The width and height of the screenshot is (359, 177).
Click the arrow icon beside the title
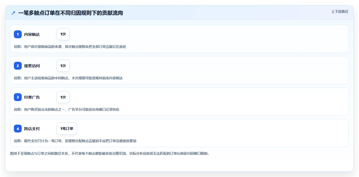(13, 13)
